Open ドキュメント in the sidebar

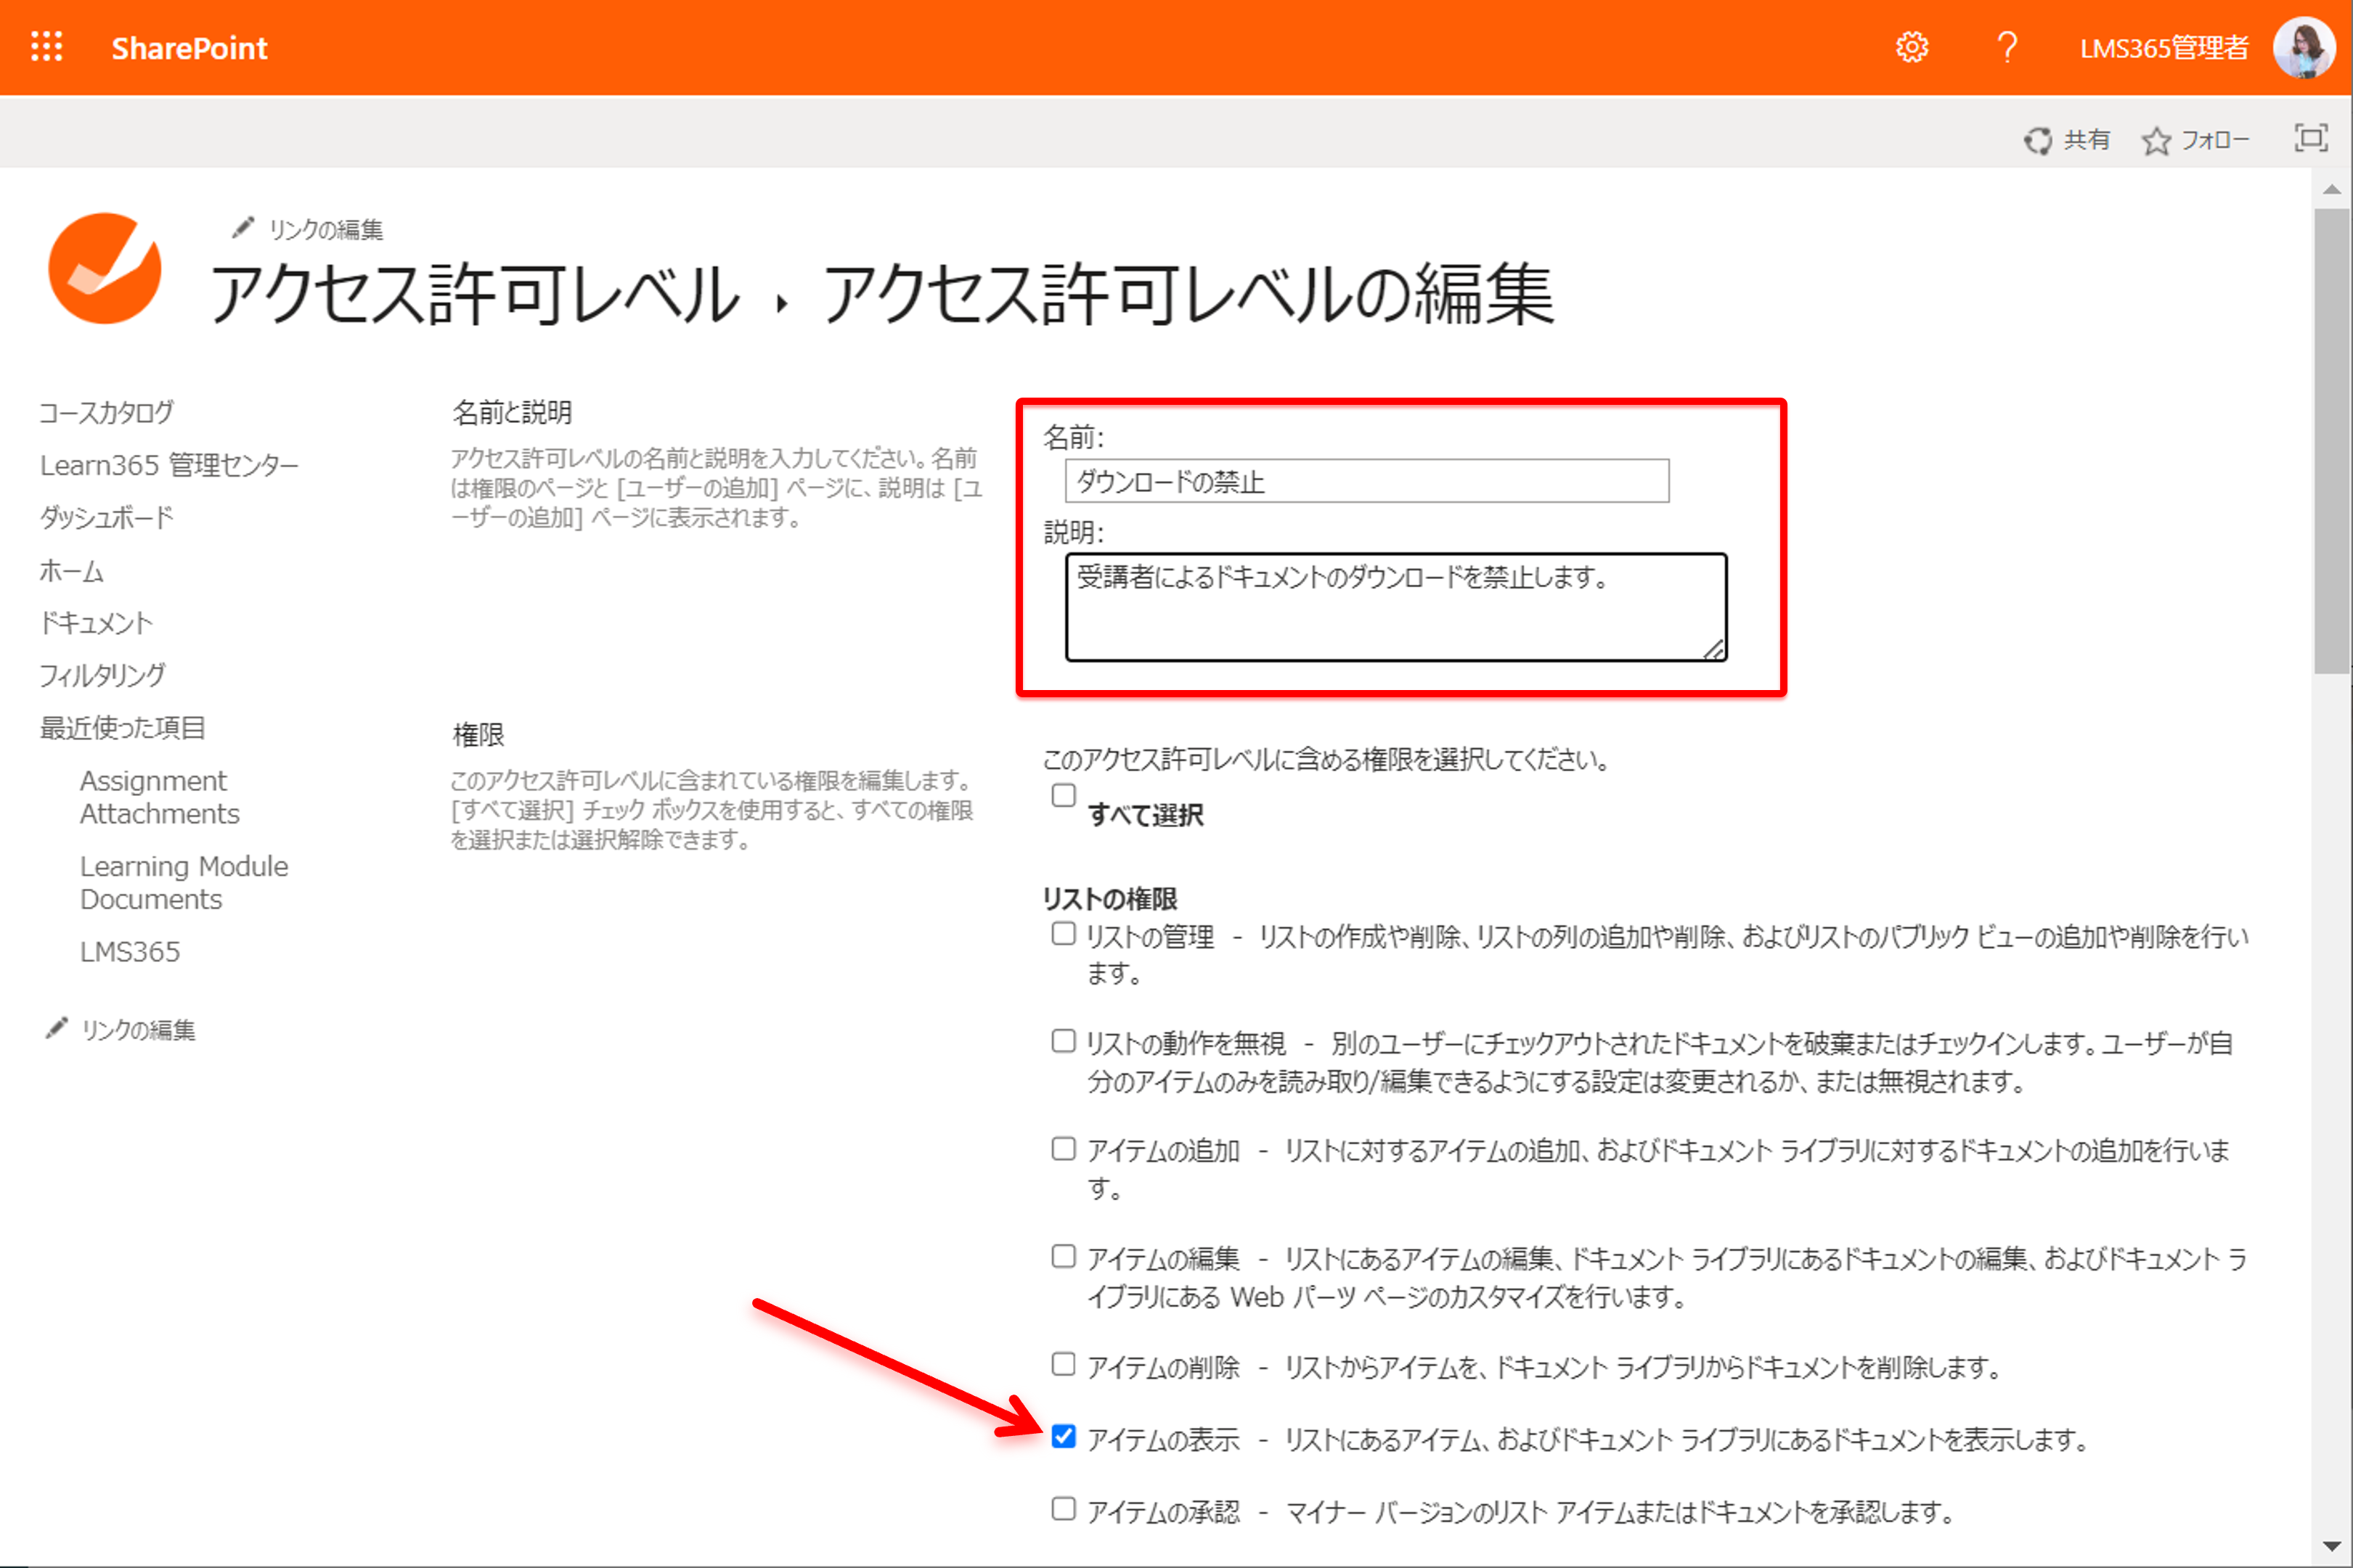(96, 623)
